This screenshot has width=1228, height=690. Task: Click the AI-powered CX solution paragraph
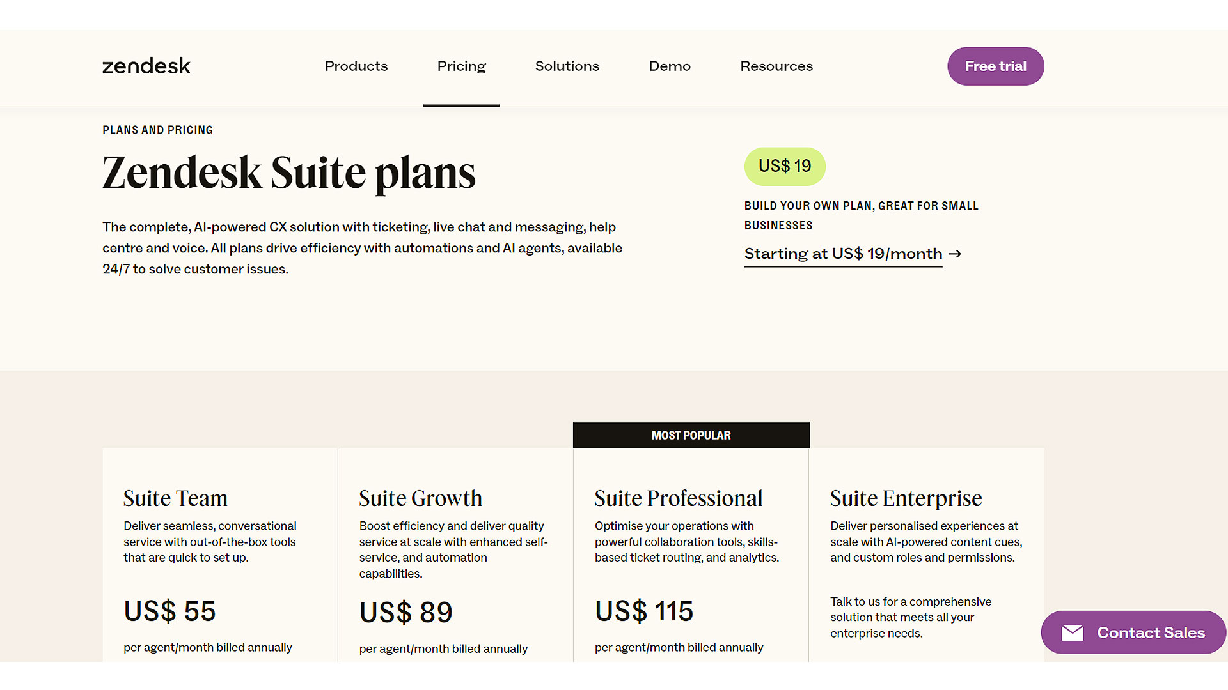click(363, 248)
